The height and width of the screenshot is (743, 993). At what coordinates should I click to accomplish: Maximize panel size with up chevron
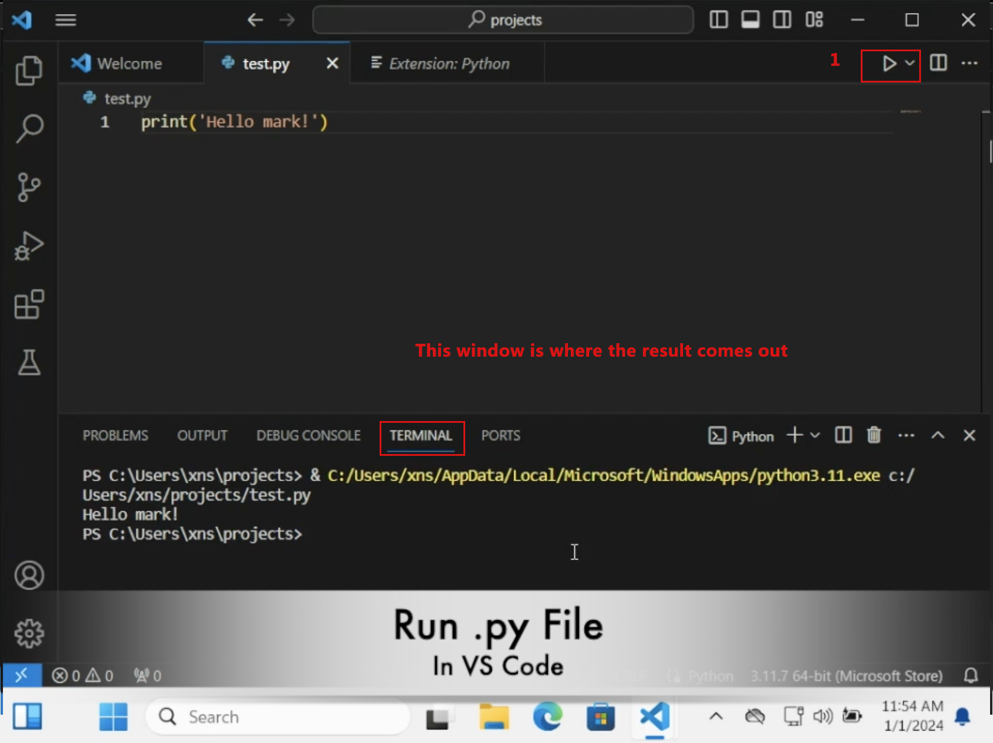(938, 435)
